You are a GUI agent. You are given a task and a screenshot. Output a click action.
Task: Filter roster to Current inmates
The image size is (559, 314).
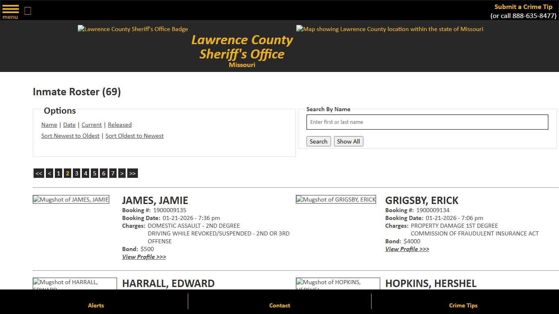(91, 125)
